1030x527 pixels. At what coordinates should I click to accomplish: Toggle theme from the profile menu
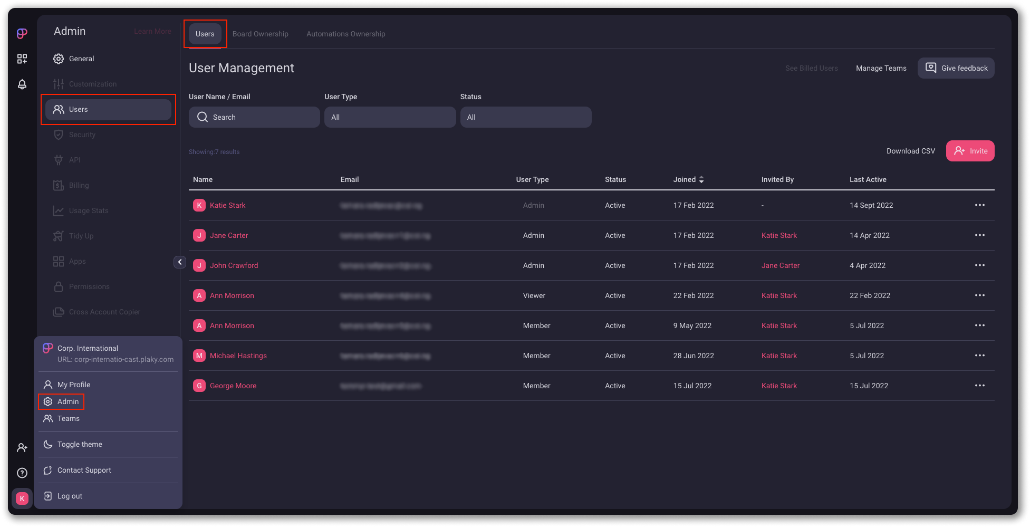pos(80,444)
